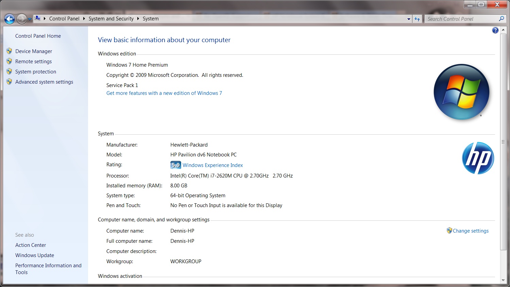Click Get more features with new edition link
The image size is (510, 287).
click(x=164, y=93)
